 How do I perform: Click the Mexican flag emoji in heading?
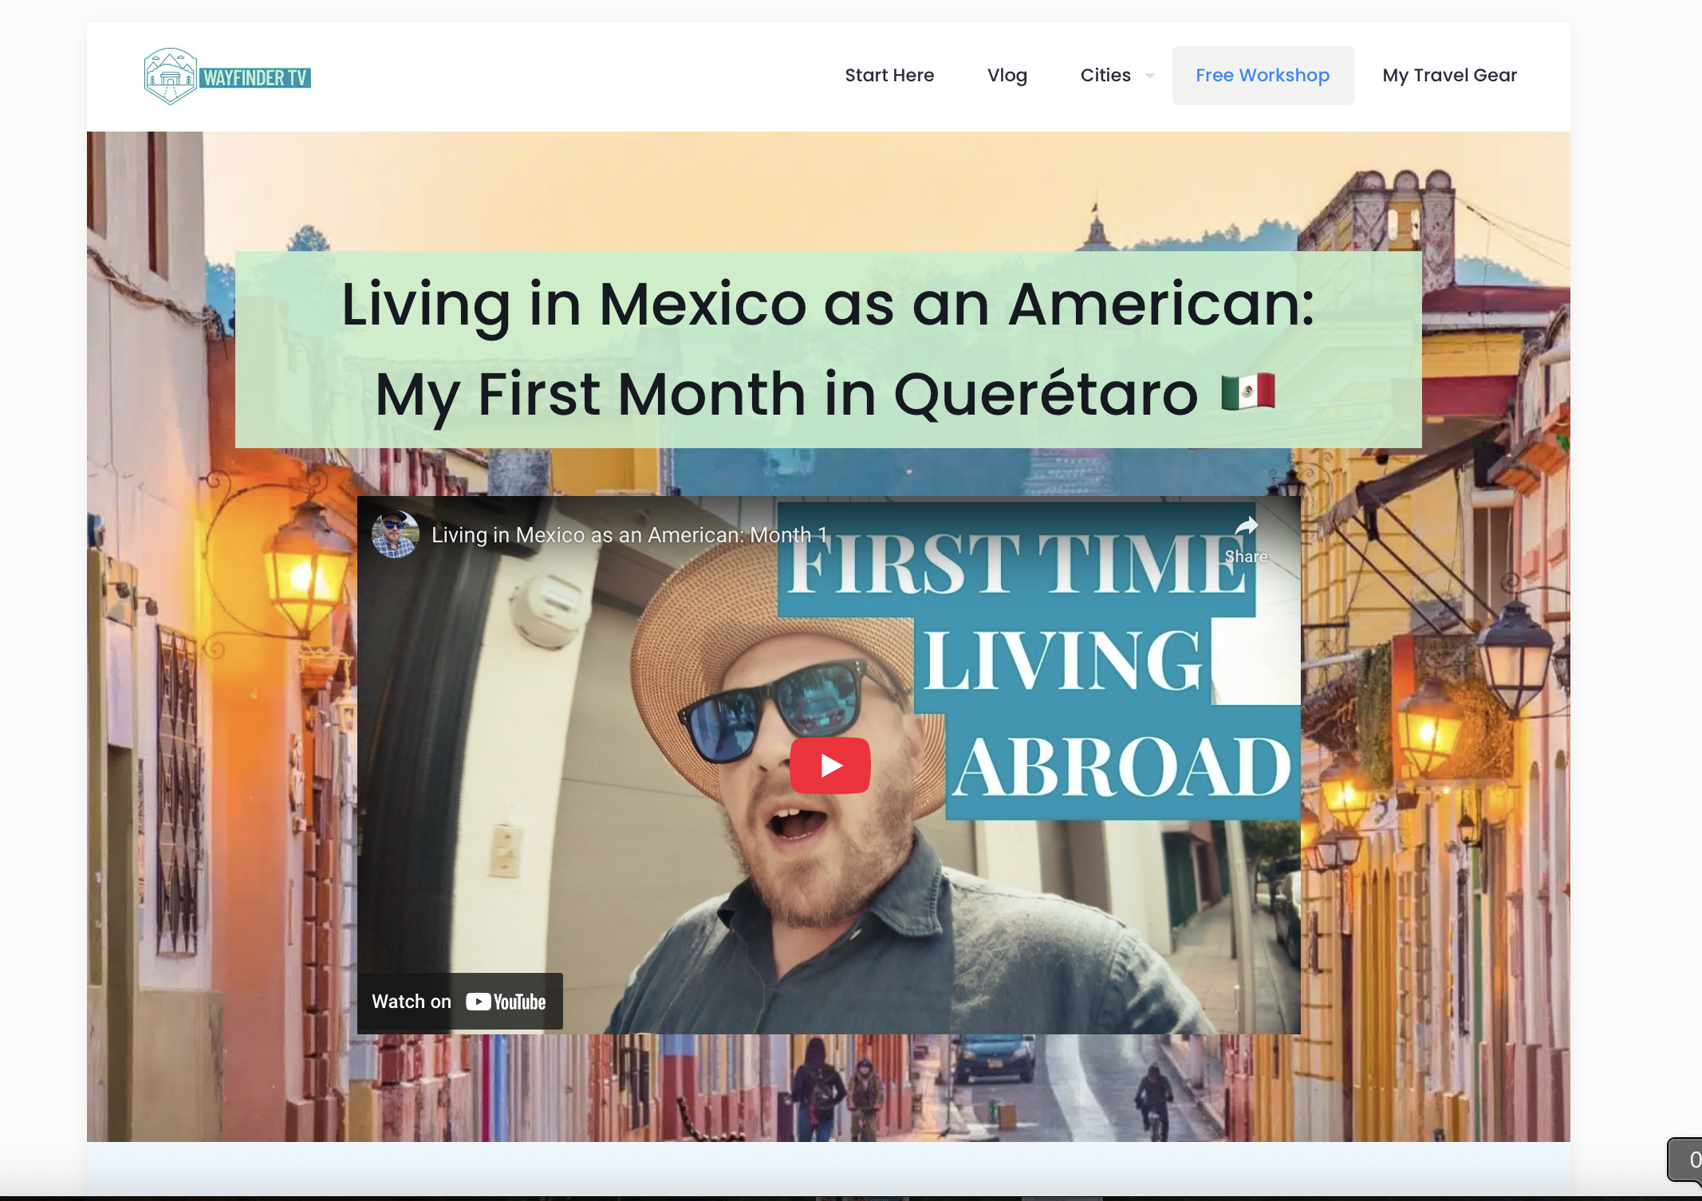coord(1248,392)
